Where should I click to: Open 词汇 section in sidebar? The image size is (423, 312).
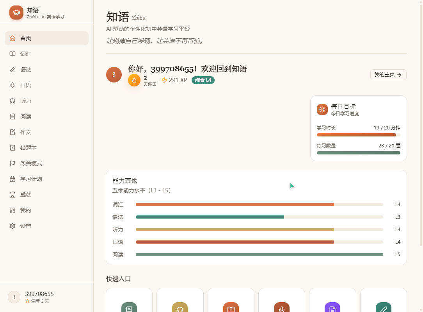(x=47, y=54)
